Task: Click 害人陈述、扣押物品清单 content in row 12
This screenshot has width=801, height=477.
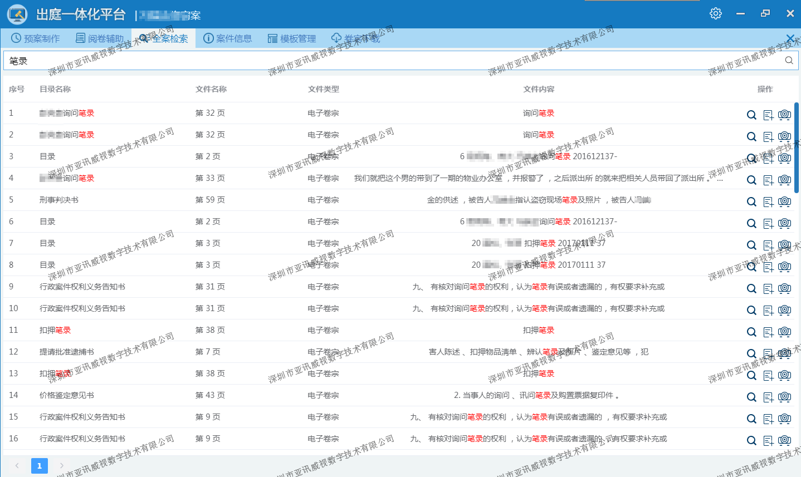Action: click(538, 352)
